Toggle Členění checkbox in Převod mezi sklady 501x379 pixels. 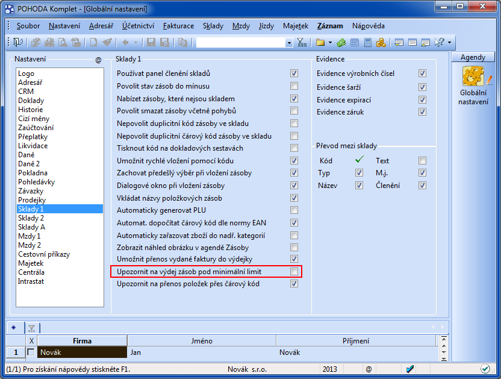point(422,185)
